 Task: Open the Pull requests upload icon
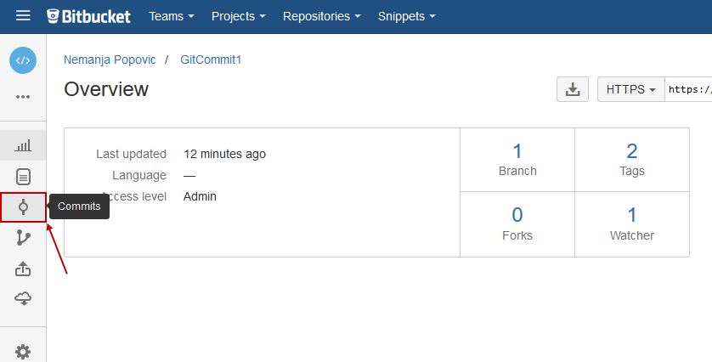click(23, 269)
